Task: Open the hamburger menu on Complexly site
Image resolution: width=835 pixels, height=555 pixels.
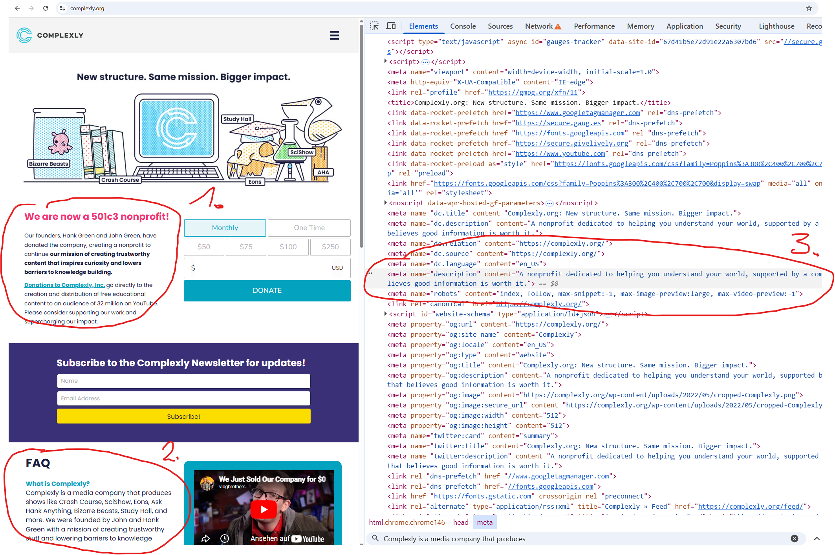Action: point(335,35)
